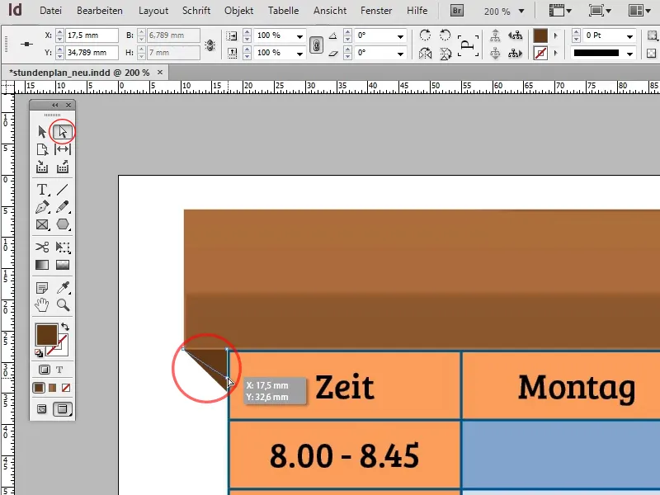The image size is (660, 495).
Task: Select the Gap tool
Action: click(x=63, y=149)
